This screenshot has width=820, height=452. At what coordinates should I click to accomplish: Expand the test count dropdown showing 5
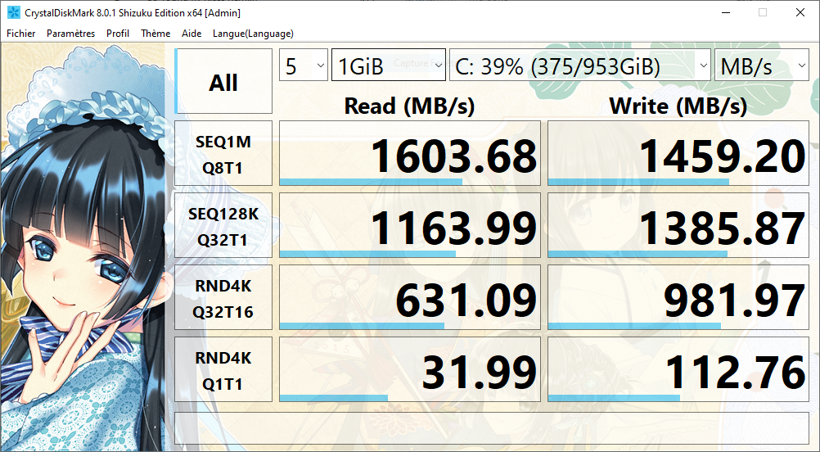[x=304, y=66]
